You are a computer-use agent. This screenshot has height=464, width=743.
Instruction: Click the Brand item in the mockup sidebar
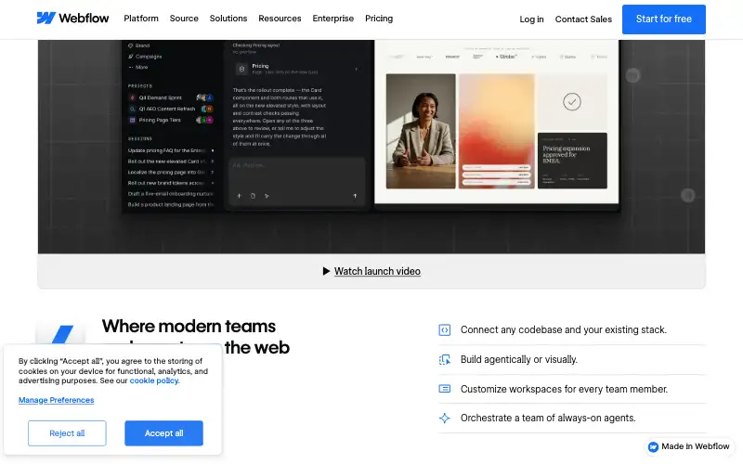tap(142, 45)
